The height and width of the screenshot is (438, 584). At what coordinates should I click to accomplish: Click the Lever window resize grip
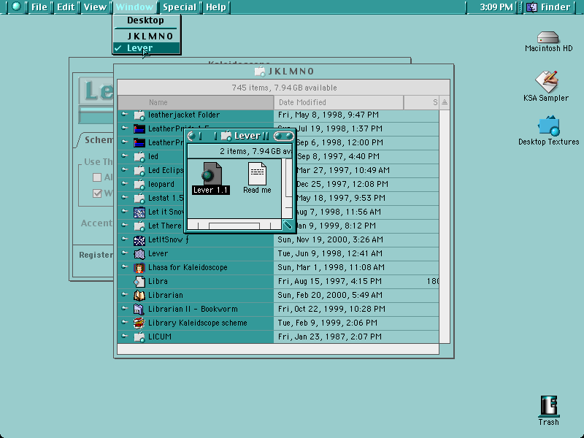click(x=287, y=225)
